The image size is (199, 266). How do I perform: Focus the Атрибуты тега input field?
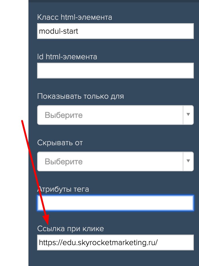click(115, 203)
